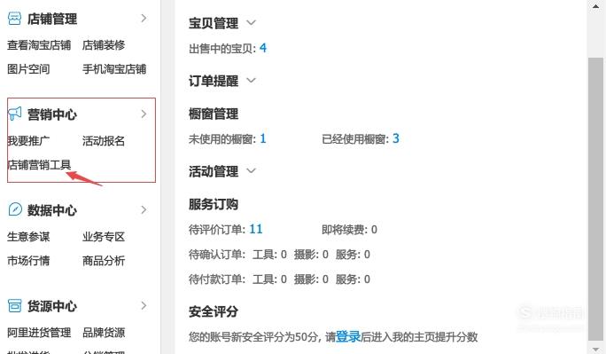Click 店铺管理 section heading

click(x=52, y=19)
